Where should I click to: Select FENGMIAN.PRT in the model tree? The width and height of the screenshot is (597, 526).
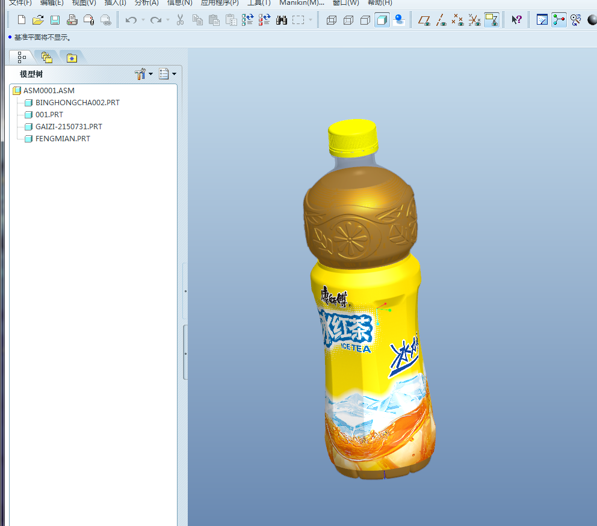63,139
